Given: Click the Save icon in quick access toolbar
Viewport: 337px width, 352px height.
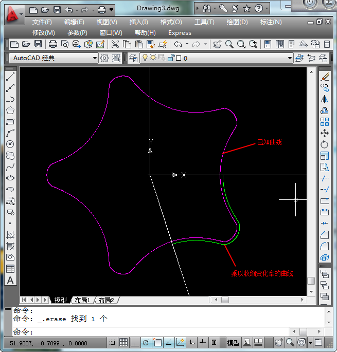Looking at the screenshot, I should (57, 10).
